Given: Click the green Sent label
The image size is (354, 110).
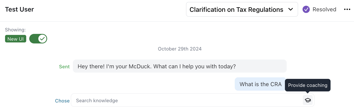Looking at the screenshot, I should click(64, 67).
